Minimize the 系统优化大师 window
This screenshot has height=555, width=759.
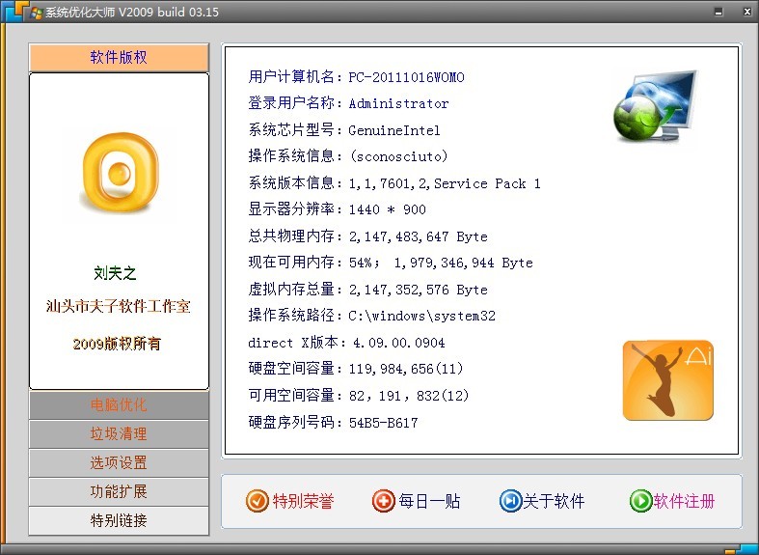tap(718, 13)
